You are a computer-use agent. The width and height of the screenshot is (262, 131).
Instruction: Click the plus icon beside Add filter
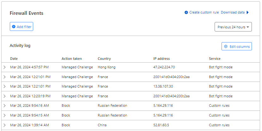tap(14, 27)
